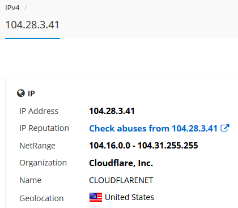Image resolution: width=238 pixels, height=208 pixels.
Task: Click the Organization label
Action: click(x=43, y=163)
